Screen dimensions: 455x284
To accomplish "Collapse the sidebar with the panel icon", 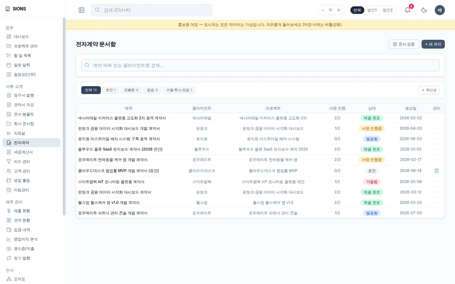I will coord(82,10).
